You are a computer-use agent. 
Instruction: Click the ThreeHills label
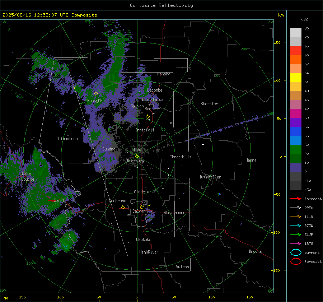181,157
